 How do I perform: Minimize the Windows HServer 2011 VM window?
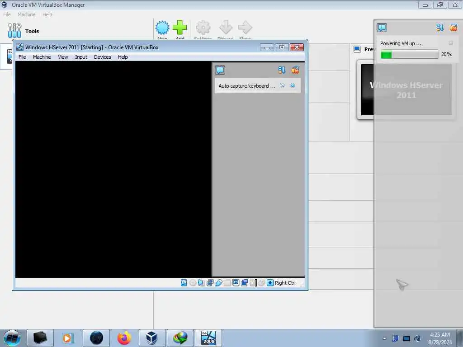tap(267, 47)
